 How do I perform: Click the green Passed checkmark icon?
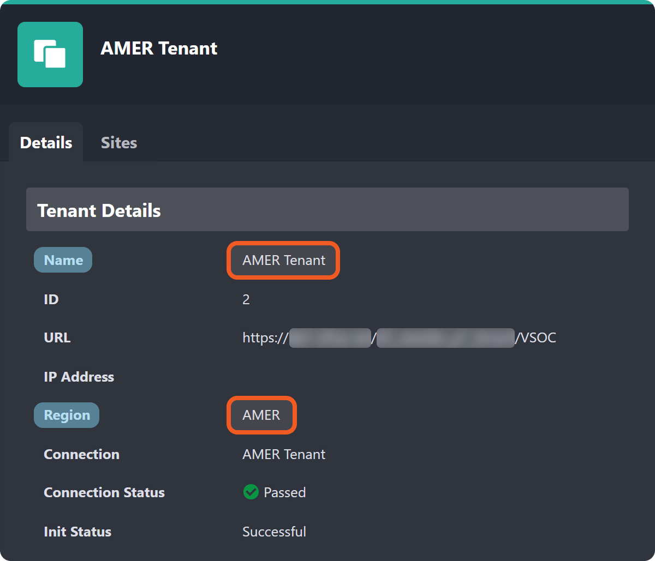[x=251, y=492]
